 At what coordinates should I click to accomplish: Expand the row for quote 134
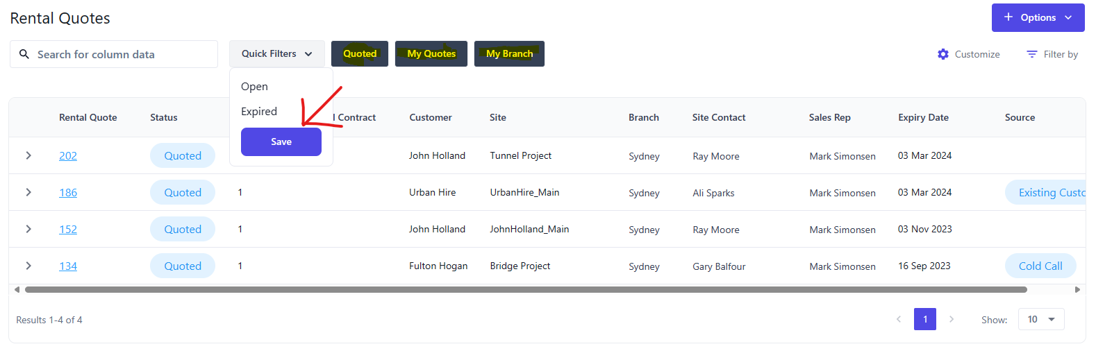pyautogui.click(x=28, y=266)
